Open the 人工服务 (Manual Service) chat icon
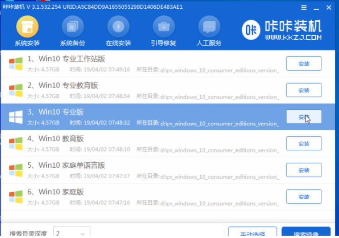Image resolution: width=339 pixels, height=238 pixels. (x=209, y=27)
